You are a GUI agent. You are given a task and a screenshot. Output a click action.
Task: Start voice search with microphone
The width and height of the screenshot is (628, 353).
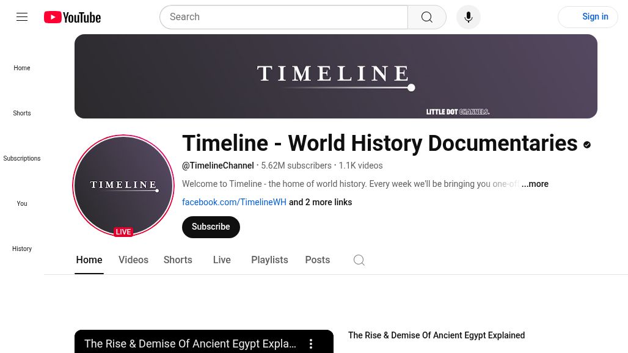468,17
